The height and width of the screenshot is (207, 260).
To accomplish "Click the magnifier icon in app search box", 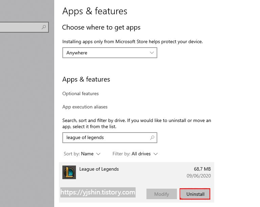I will pos(152,138).
